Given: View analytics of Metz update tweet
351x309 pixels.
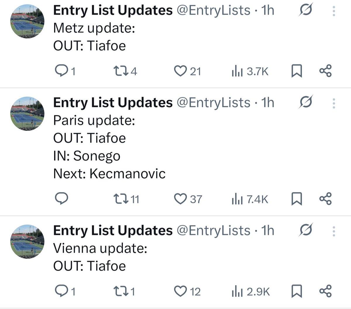Looking at the screenshot, I should coord(237,71).
